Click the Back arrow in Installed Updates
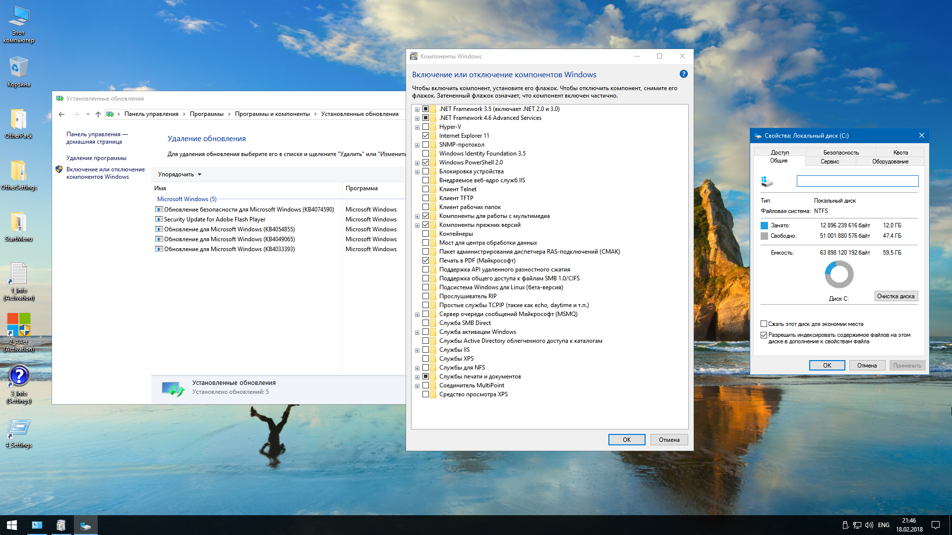Image resolution: width=952 pixels, height=535 pixels. click(61, 114)
